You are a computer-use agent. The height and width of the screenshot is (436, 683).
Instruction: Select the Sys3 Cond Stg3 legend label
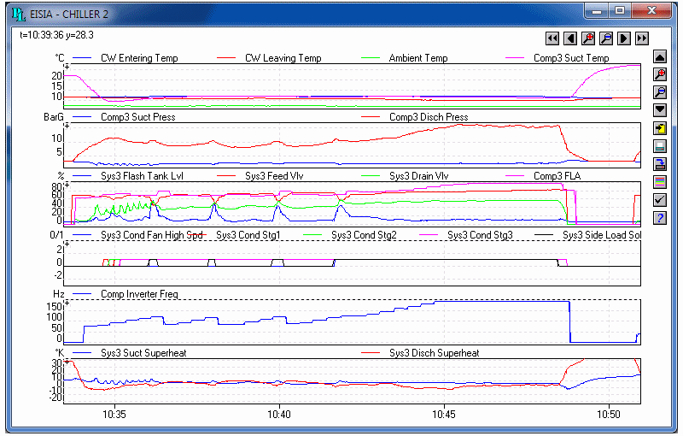tap(480, 235)
